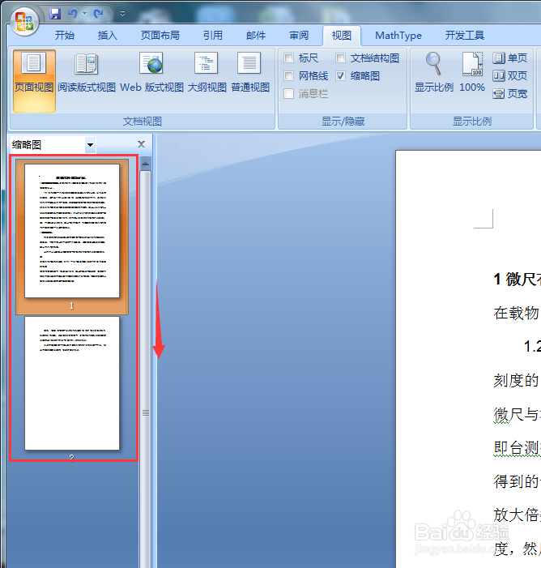The image size is (541, 568).
Task: Switch to 大纲视图
Action: click(x=207, y=74)
